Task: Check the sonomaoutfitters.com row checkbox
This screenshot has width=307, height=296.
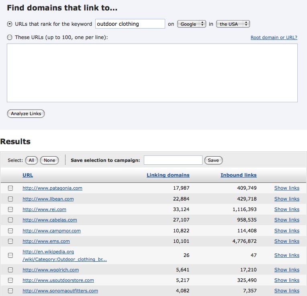Action: coord(10,291)
